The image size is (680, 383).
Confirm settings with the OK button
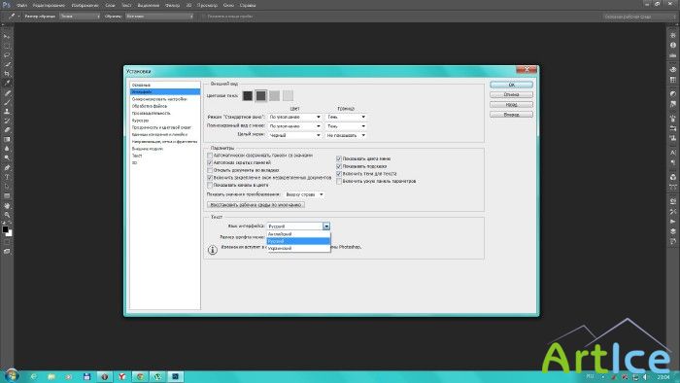click(511, 85)
